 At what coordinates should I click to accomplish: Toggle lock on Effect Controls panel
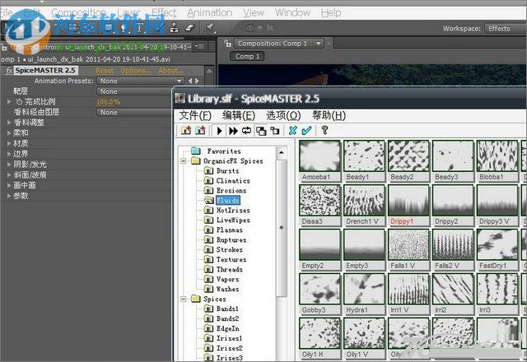tap(3, 48)
